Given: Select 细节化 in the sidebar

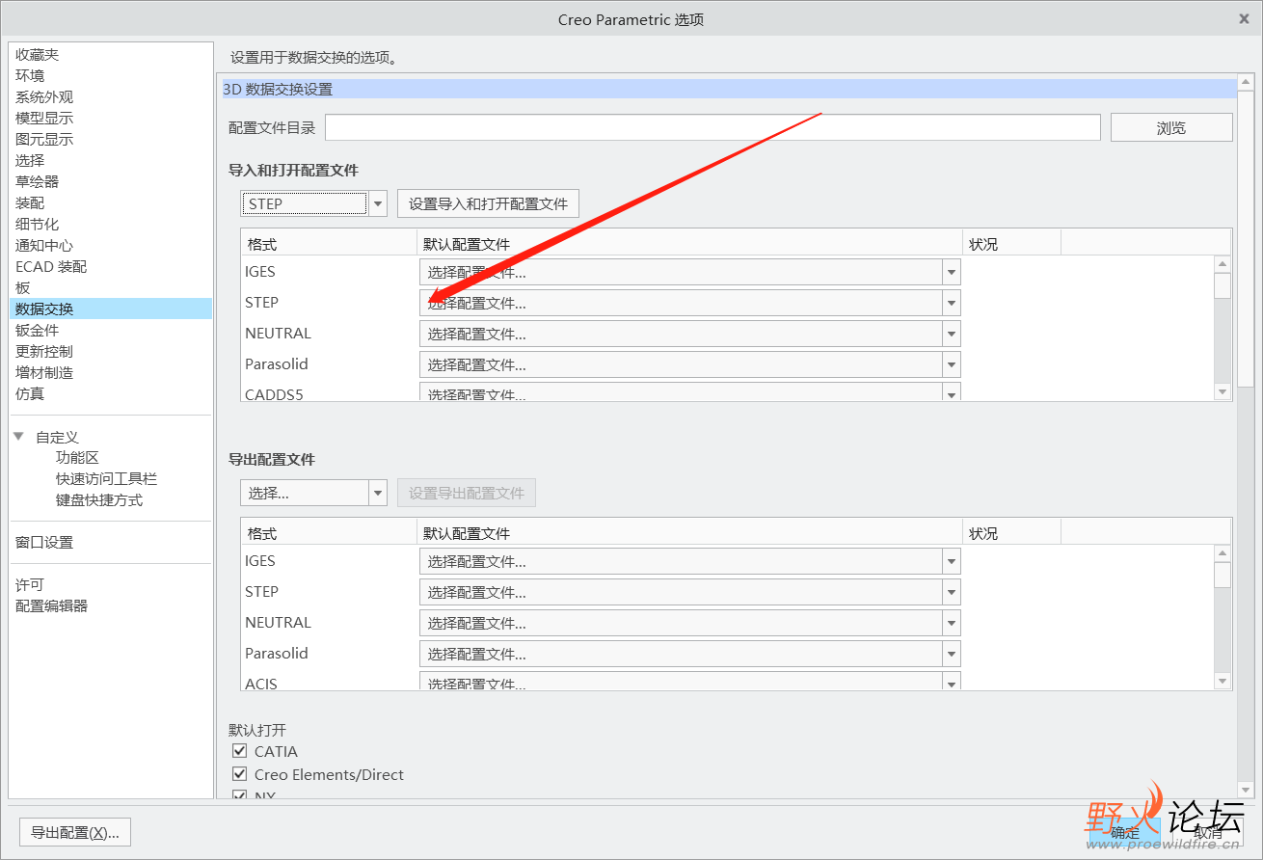Looking at the screenshot, I should [37, 225].
